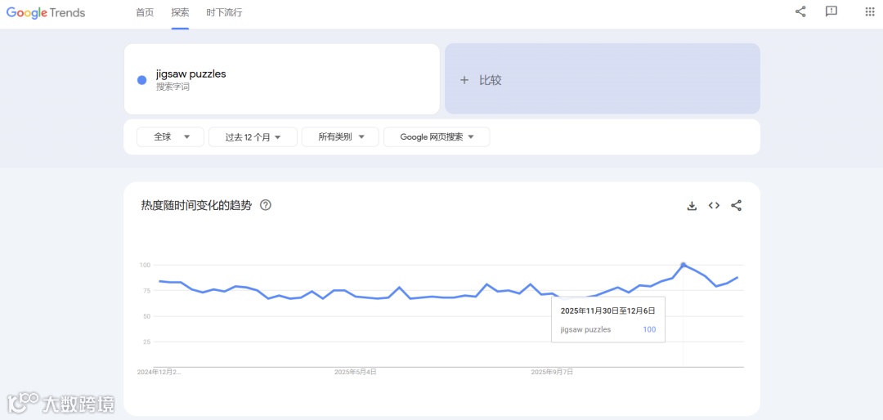Click the header share icon
The width and height of the screenshot is (883, 420).
(x=800, y=11)
